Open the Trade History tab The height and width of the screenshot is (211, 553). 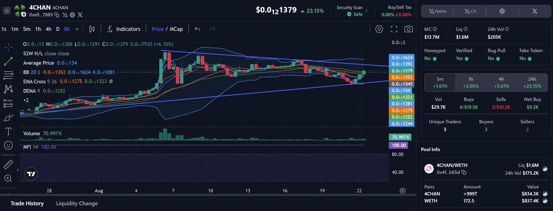(27, 203)
